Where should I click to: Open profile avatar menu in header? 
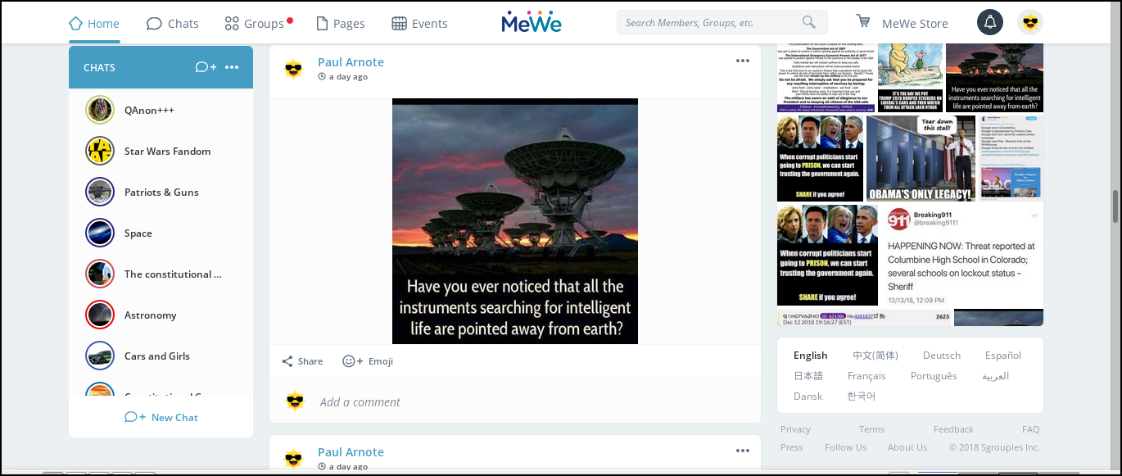pyautogui.click(x=1029, y=22)
